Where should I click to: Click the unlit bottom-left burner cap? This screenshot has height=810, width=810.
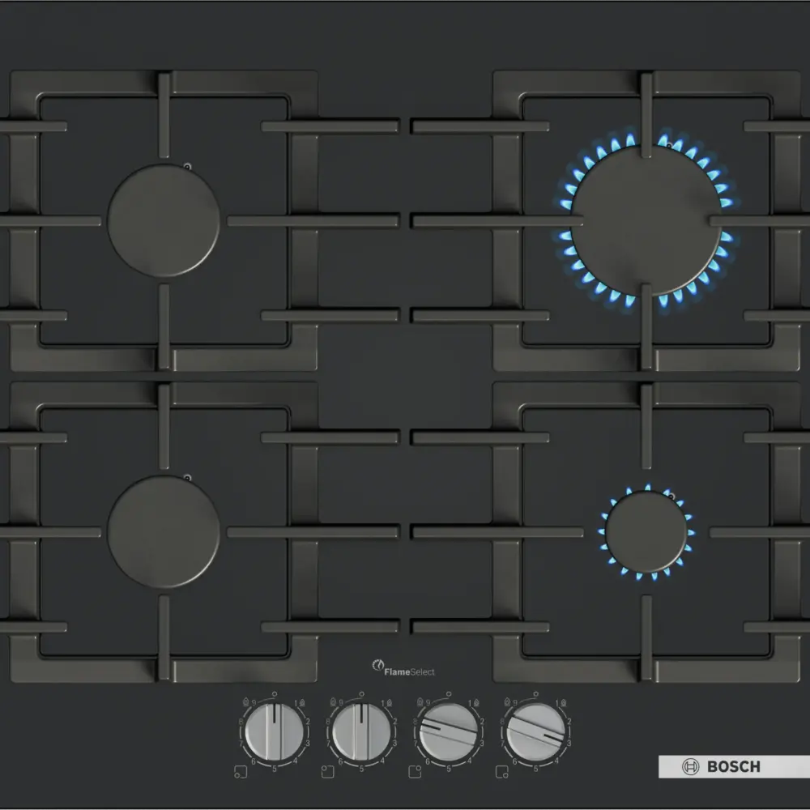tap(164, 531)
